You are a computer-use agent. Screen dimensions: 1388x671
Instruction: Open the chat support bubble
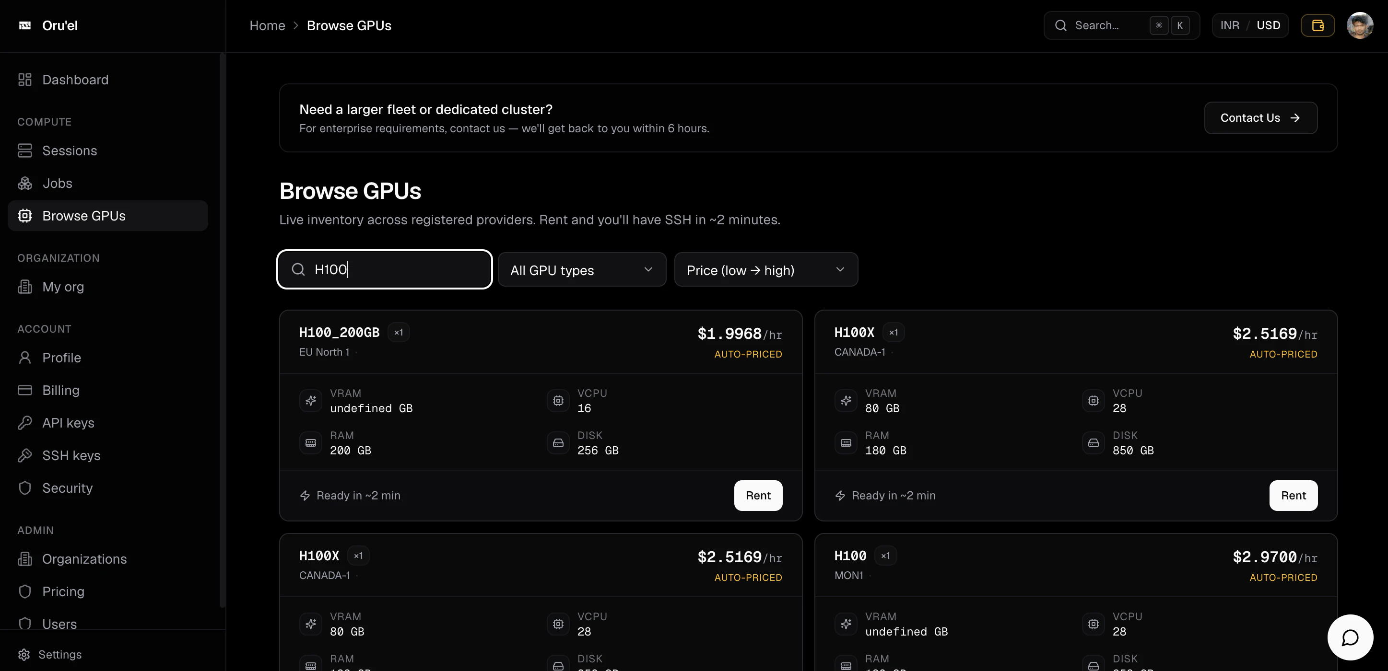pos(1350,637)
